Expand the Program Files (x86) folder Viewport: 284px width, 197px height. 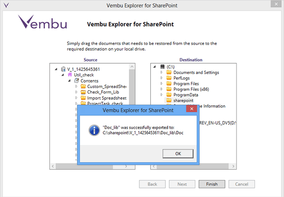point(162,89)
